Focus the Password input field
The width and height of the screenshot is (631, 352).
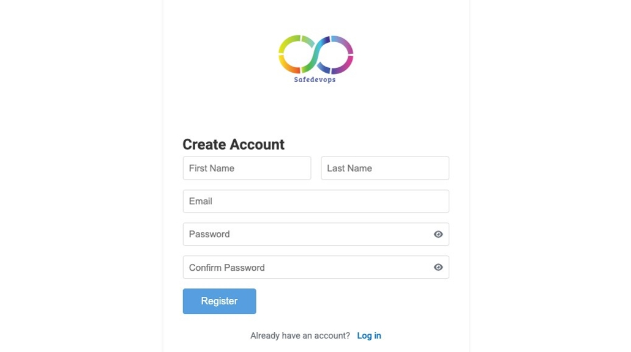pyautogui.click(x=294, y=234)
